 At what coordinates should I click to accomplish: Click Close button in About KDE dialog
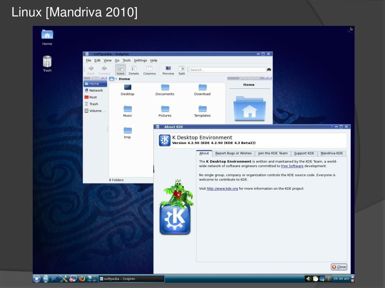tap(339, 267)
